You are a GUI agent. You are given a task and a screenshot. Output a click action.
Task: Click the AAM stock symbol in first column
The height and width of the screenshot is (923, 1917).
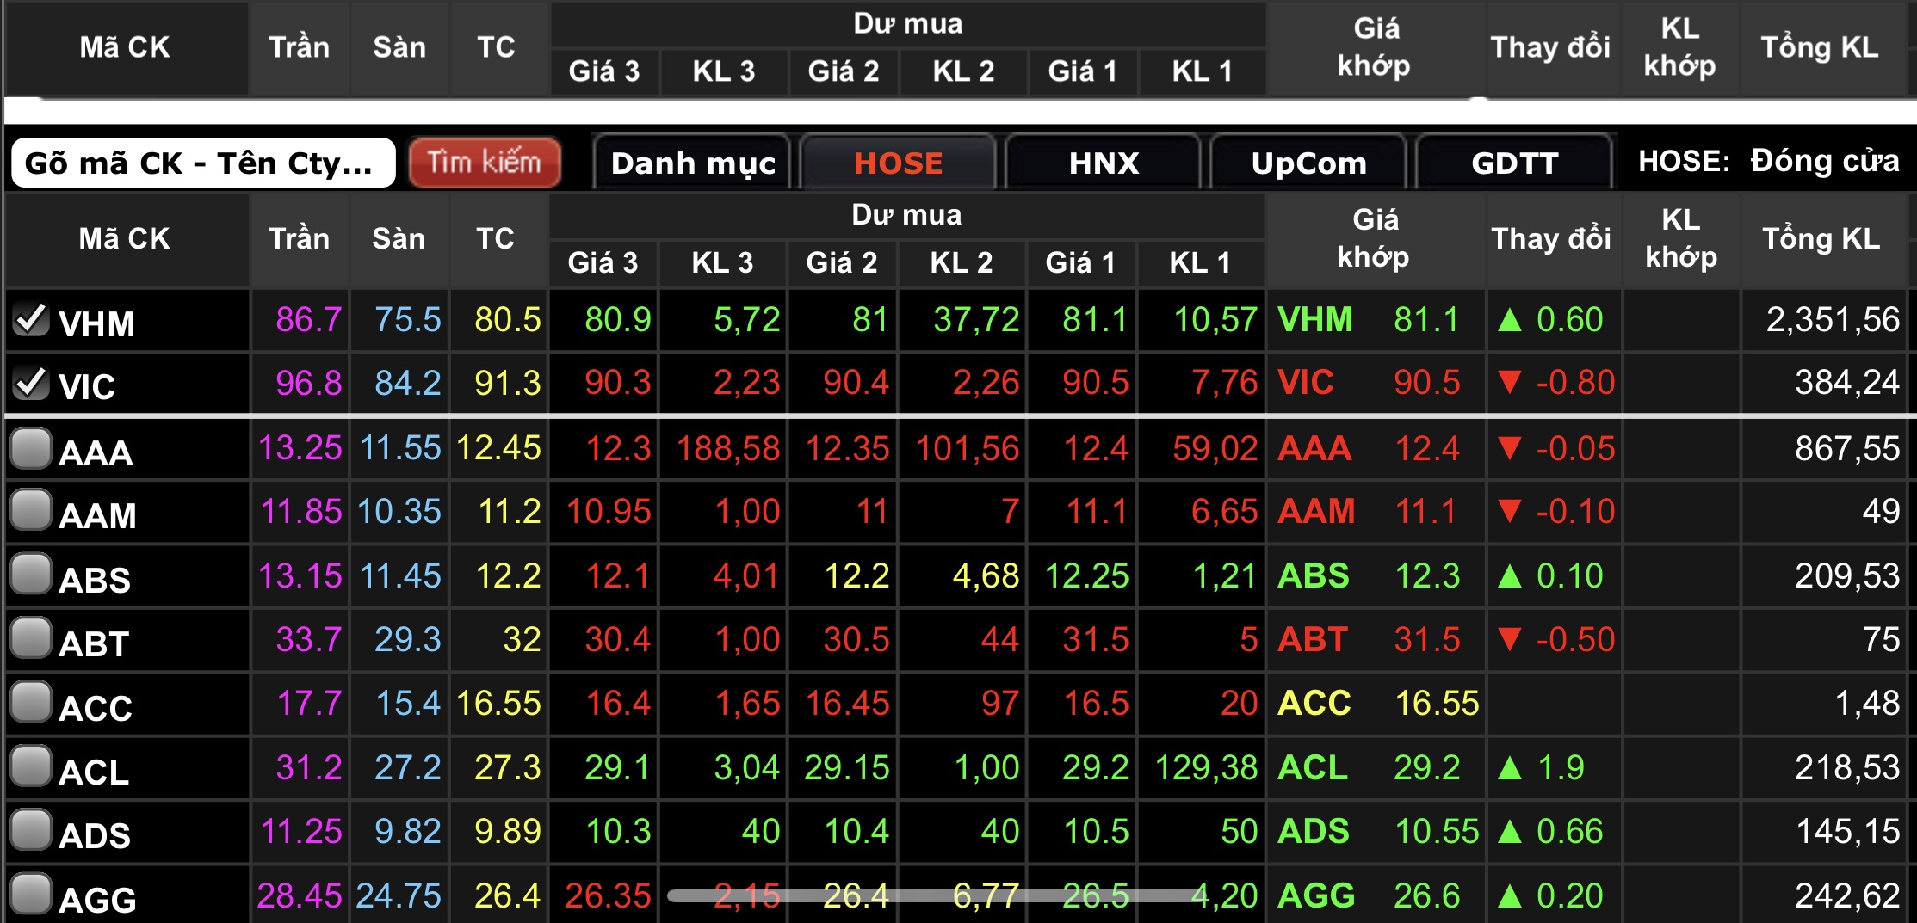(97, 516)
